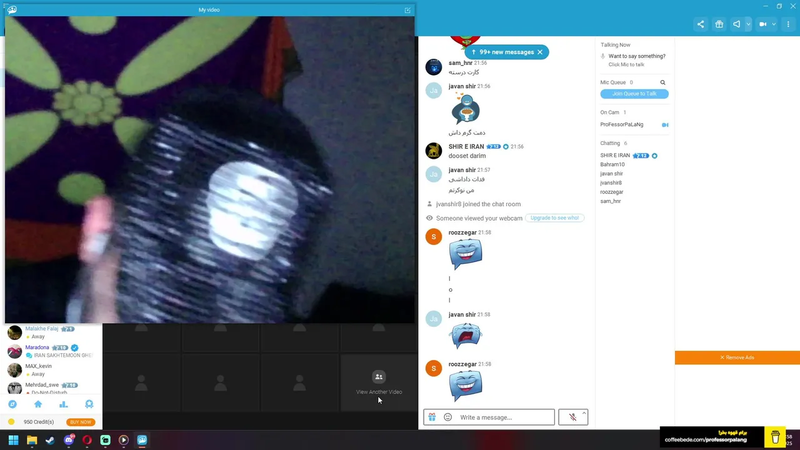Open Mehrdad_swe contact entry
The image size is (800, 450).
(x=51, y=387)
